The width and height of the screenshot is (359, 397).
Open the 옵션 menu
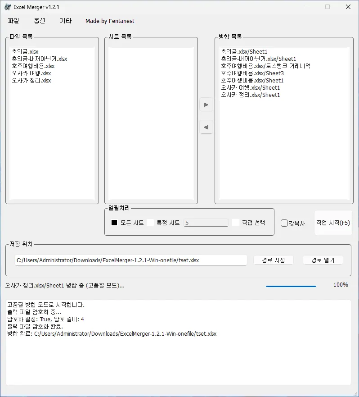click(x=40, y=21)
